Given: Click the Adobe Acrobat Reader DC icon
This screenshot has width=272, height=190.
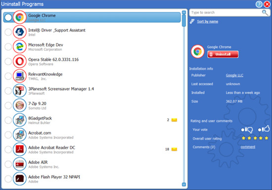Looking at the screenshot, I should [x=20, y=149].
